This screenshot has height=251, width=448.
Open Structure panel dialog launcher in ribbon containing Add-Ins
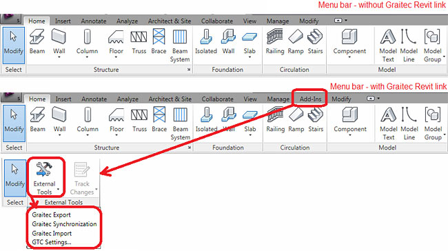(x=190, y=148)
